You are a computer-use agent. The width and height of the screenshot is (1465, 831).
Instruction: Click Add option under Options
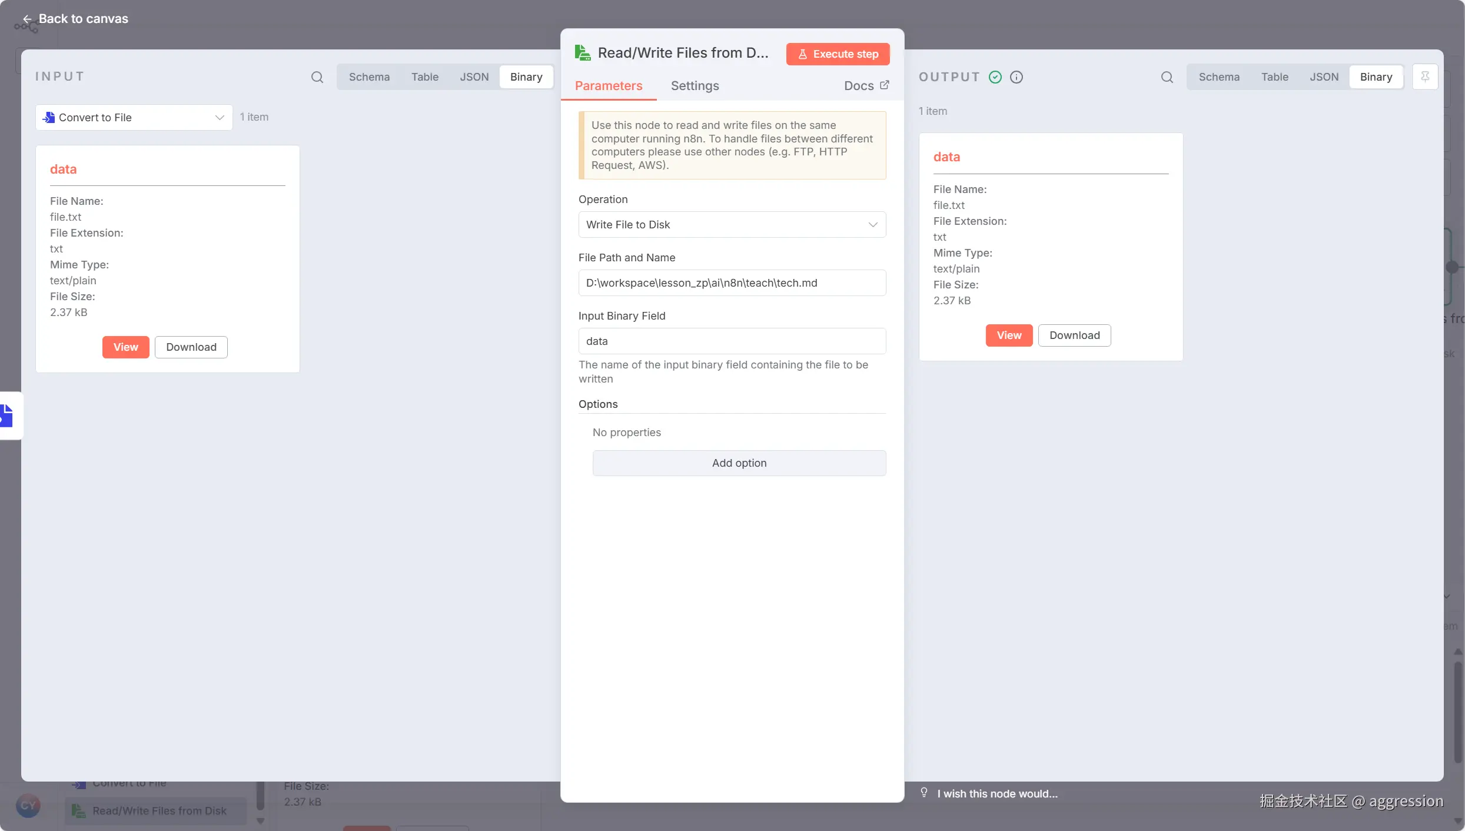coord(739,463)
